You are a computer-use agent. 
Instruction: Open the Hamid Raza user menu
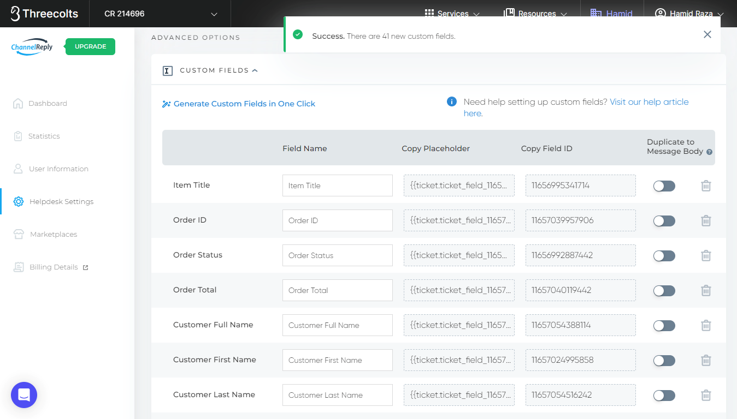pos(689,14)
